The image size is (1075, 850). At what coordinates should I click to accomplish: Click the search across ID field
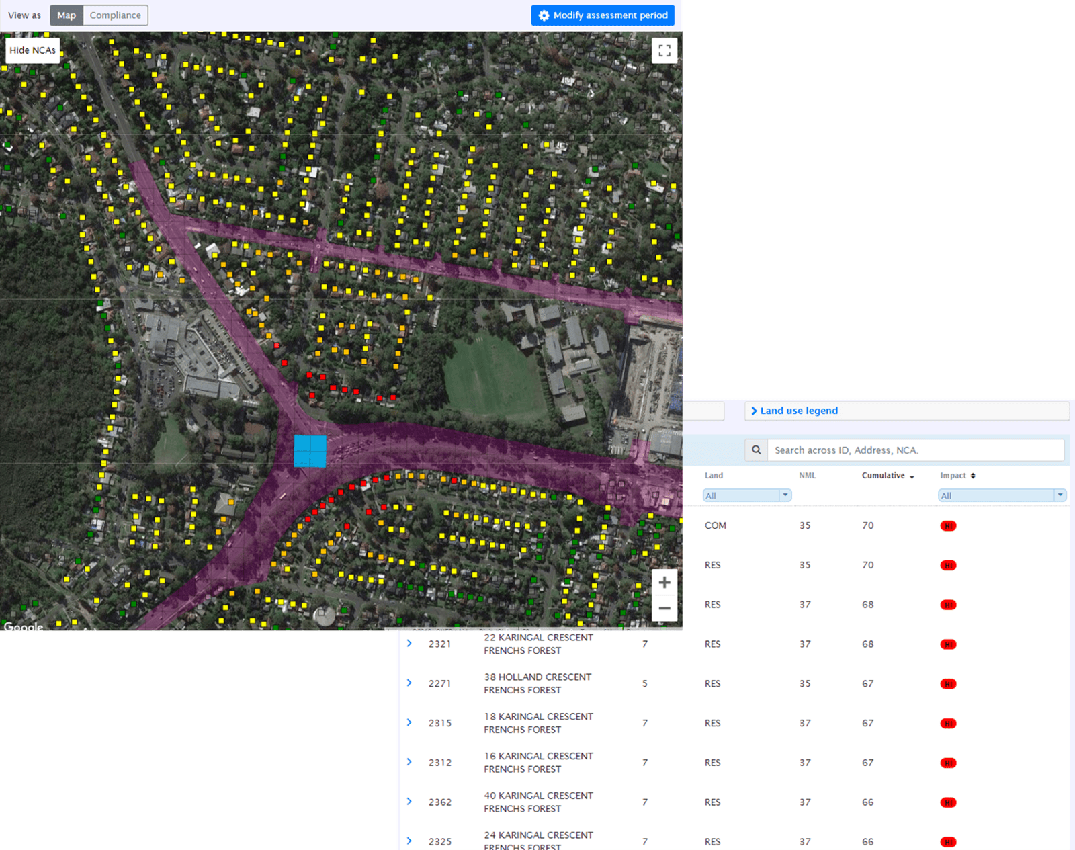click(915, 450)
